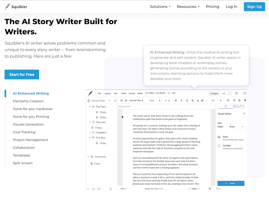Switch to the Board view
Screen dimensions: 269x202
tap(161, 93)
